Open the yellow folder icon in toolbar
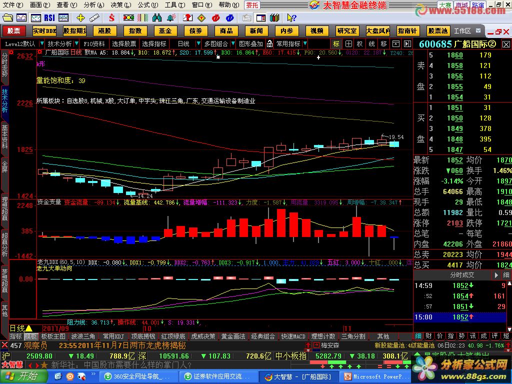 click(7, 17)
